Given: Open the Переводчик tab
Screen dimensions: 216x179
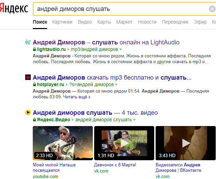Looking at the screenshot, I should pyautogui.click(x=175, y=22).
